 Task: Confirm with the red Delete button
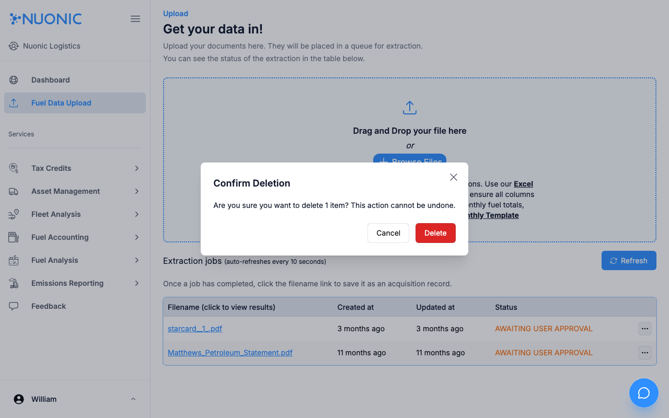click(435, 233)
